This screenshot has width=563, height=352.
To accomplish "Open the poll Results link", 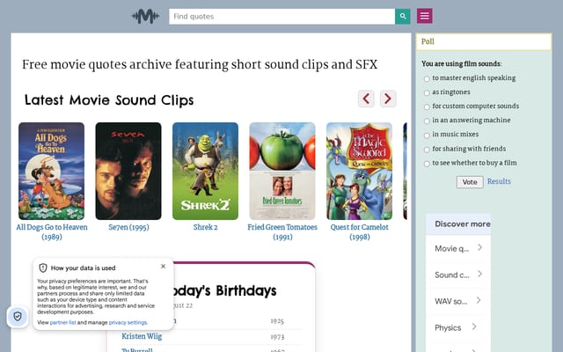I will (499, 181).
